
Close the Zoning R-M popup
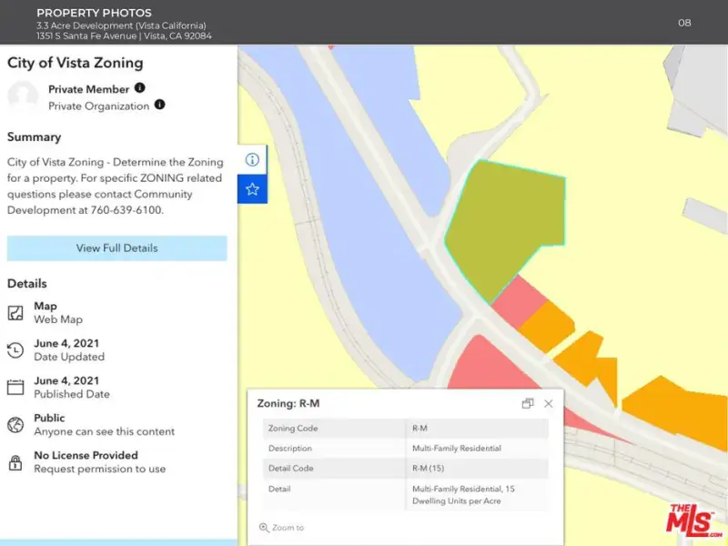(x=548, y=403)
